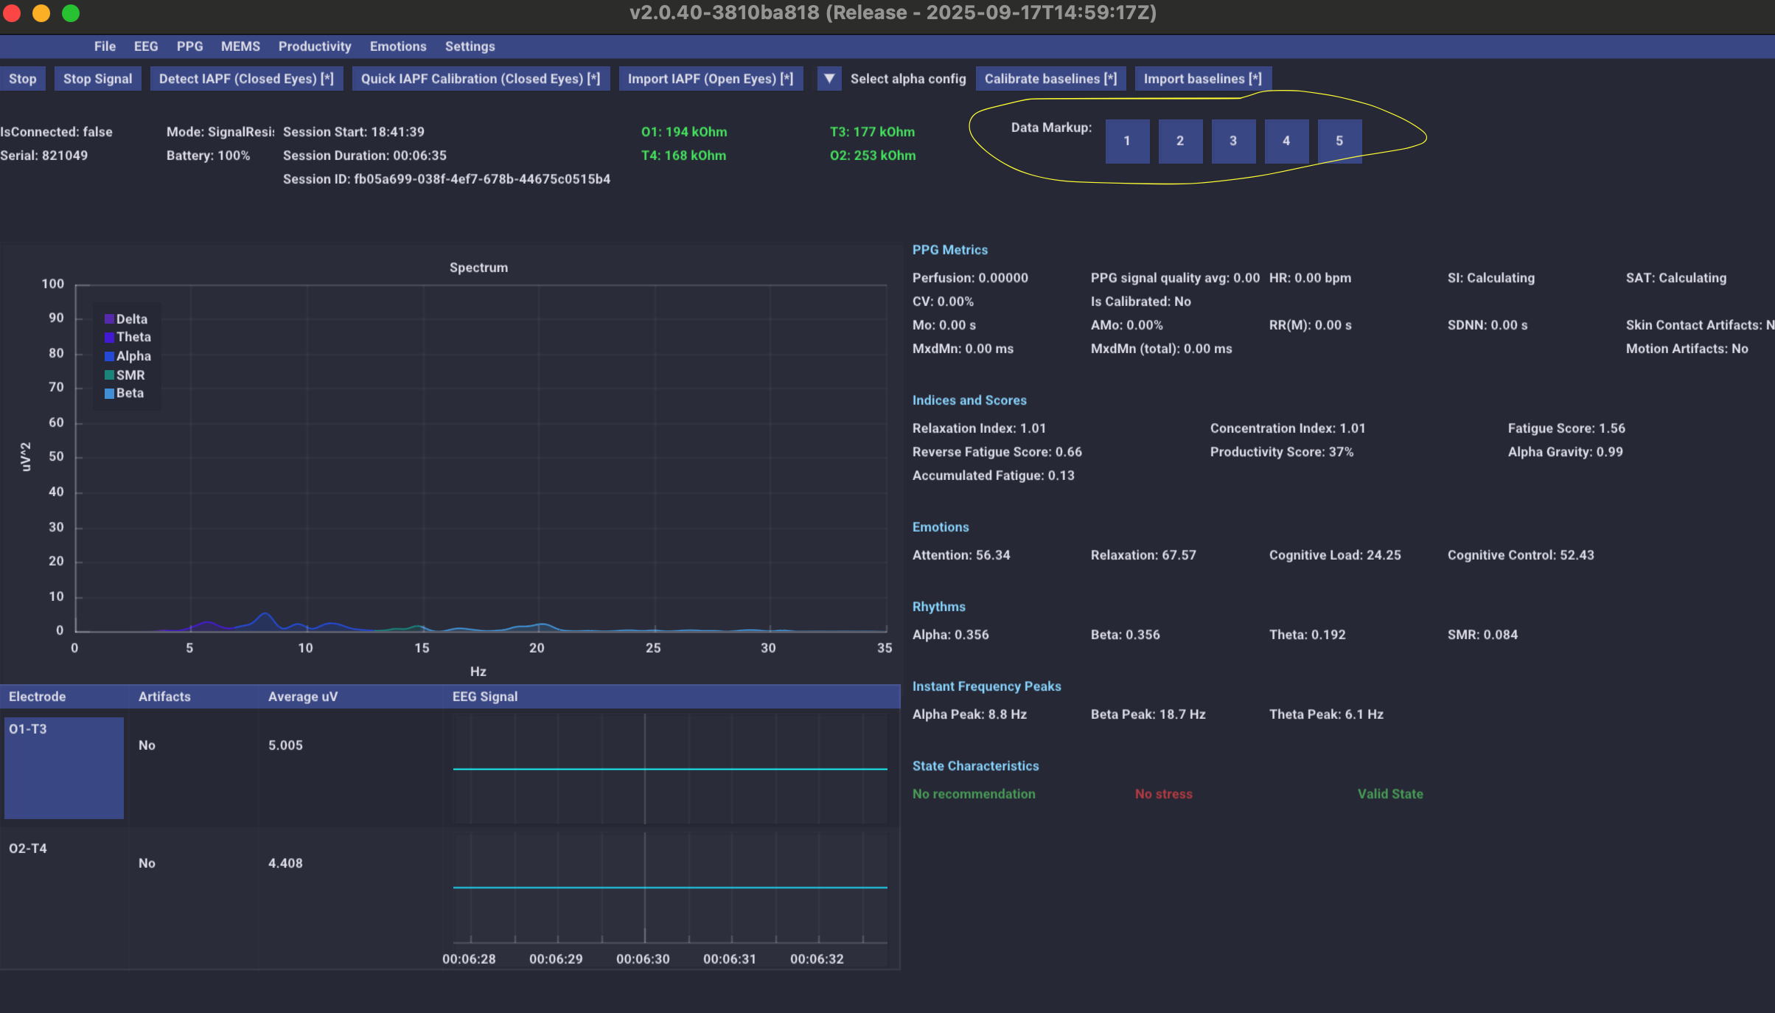Click the Stop button
Viewport: 1775px width, 1013px height.
point(22,79)
